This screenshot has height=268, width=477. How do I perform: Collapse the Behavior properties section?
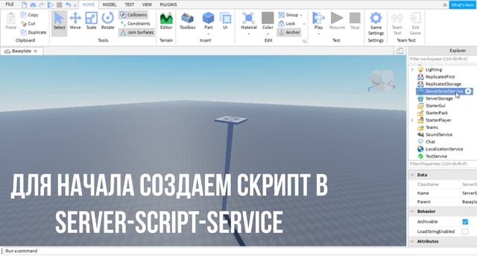point(412,211)
